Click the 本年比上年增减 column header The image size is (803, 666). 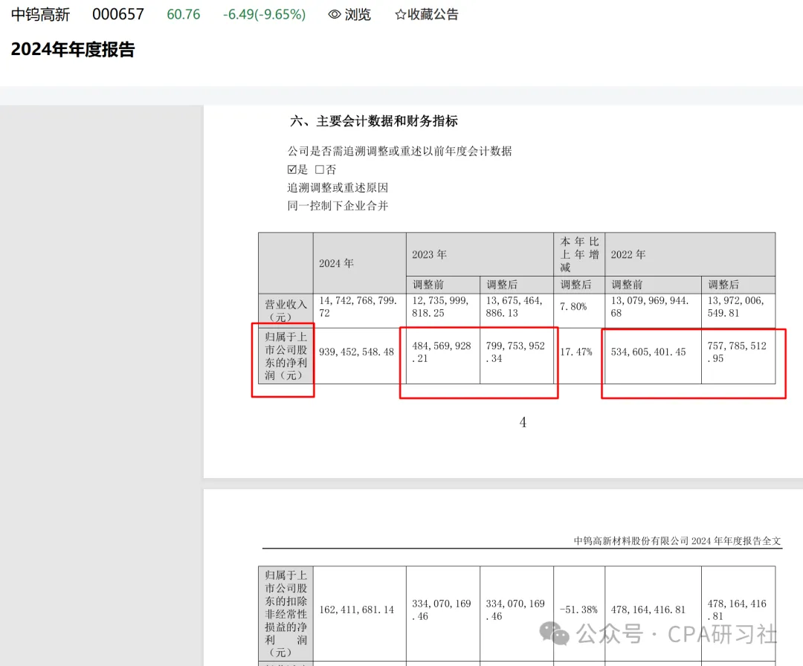pos(579,254)
